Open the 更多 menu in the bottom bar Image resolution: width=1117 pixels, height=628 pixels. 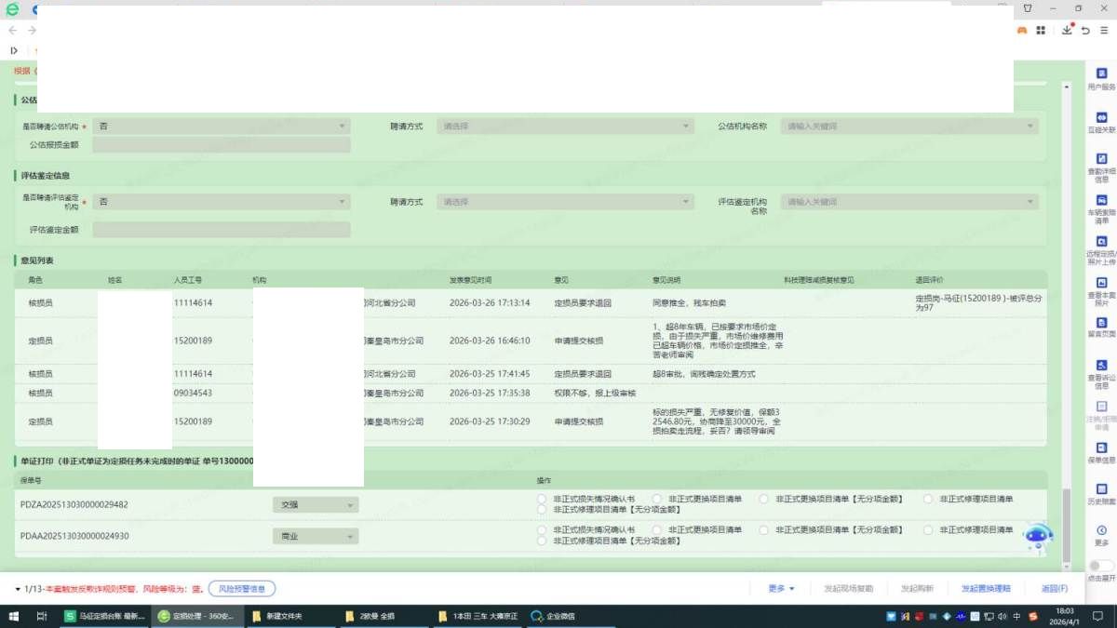click(x=781, y=589)
